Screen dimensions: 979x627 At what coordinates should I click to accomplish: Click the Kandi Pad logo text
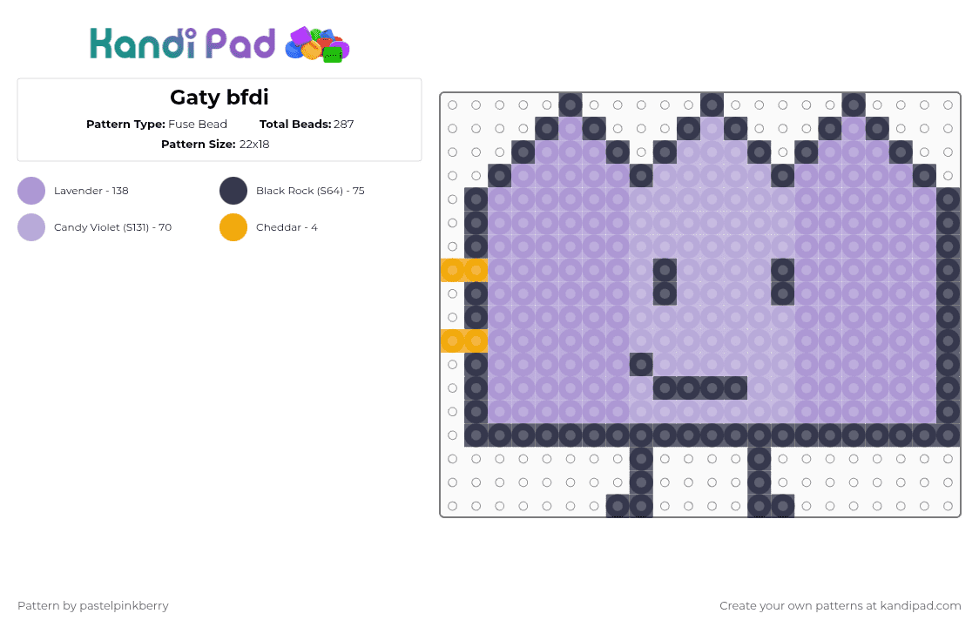pyautogui.click(x=182, y=44)
